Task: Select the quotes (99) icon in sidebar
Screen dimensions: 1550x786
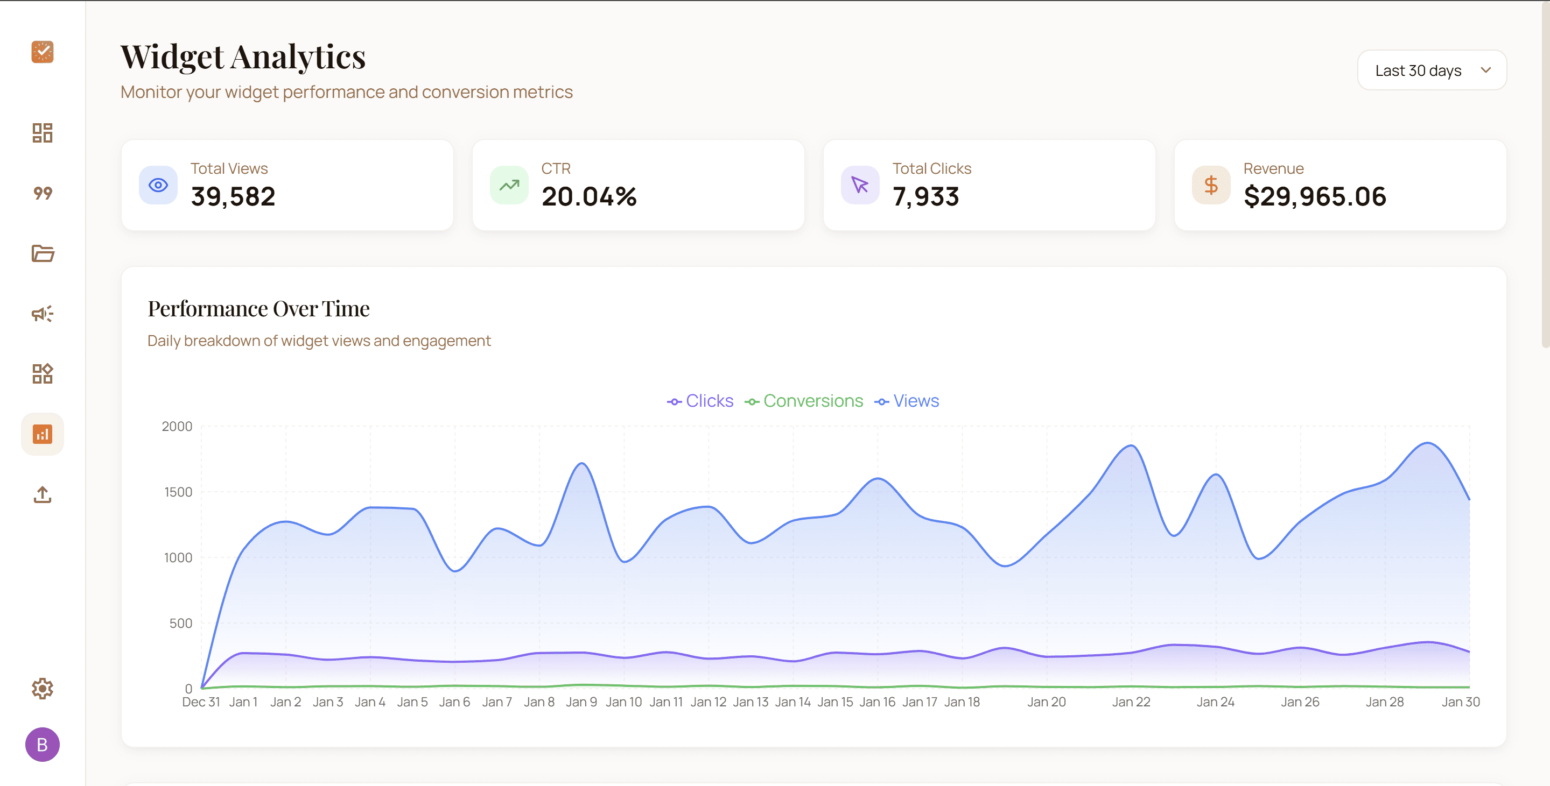Action: point(42,193)
